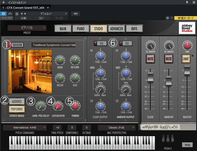Open the gear settings icon
Image resolution: width=197 pixels, height=151 pixels.
coord(167,18)
